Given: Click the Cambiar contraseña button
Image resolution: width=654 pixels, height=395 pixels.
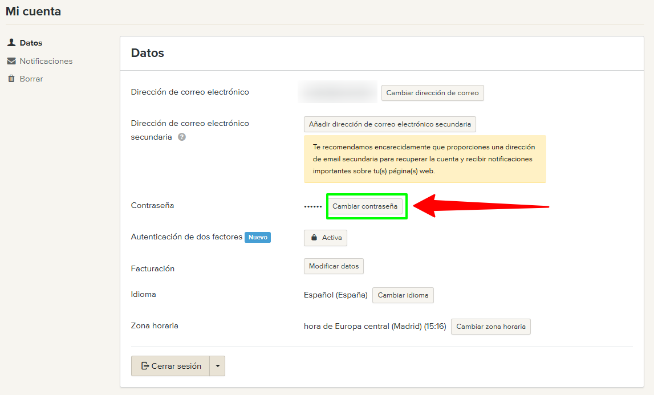Looking at the screenshot, I should pos(365,206).
